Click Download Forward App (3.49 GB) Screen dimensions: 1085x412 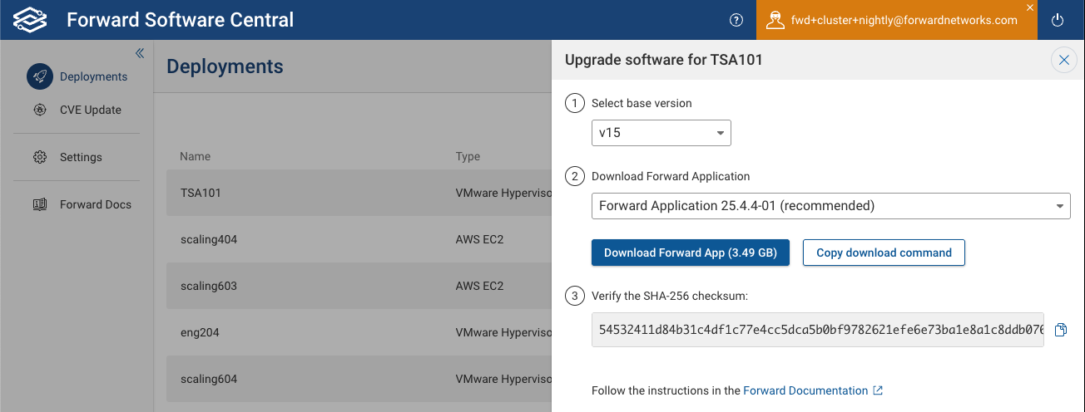point(691,253)
